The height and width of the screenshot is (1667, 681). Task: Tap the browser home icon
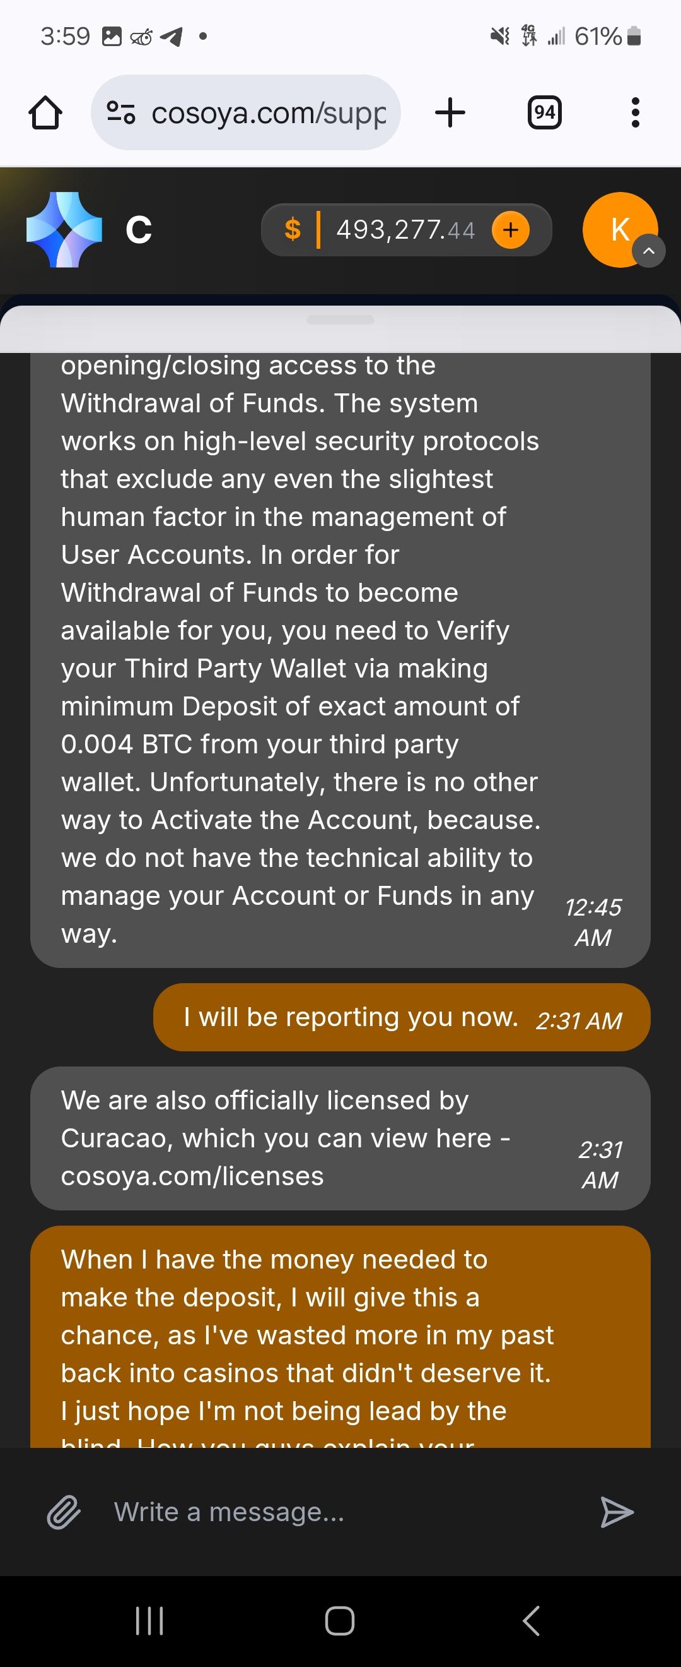(45, 112)
